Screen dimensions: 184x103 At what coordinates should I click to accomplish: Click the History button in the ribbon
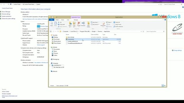[109, 27]
